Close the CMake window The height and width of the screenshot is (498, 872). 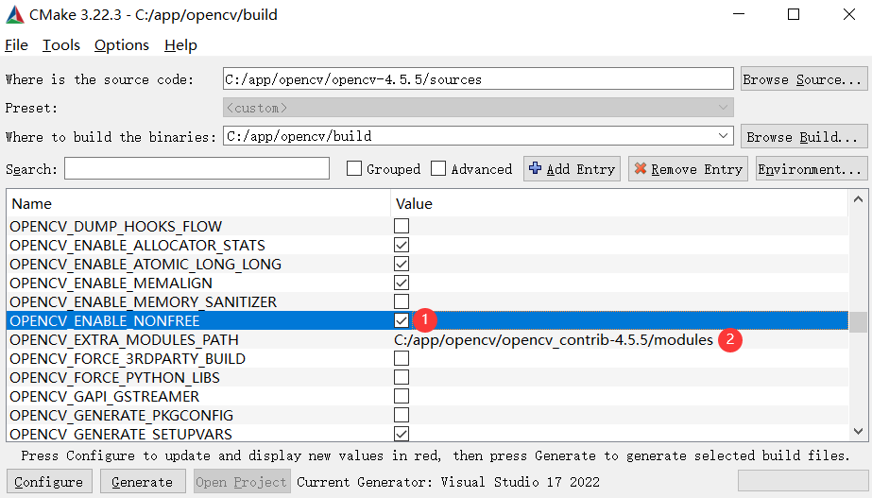(849, 14)
